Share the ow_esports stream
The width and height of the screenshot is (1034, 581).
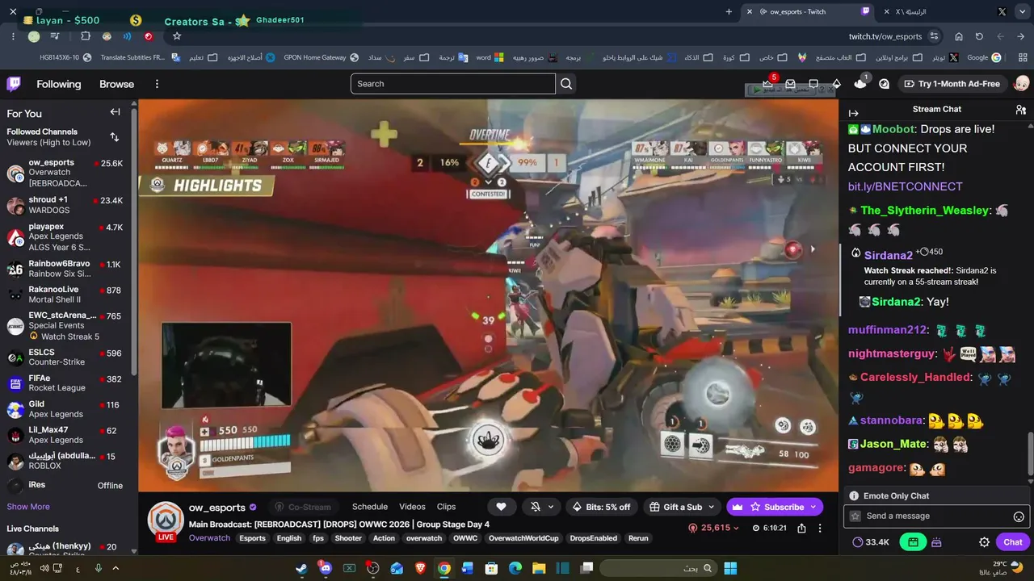click(x=801, y=529)
